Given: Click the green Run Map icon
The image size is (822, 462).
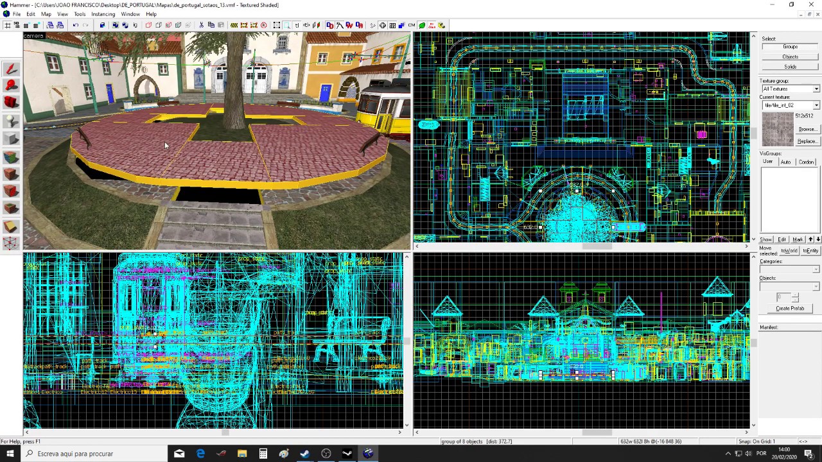Looking at the screenshot, I should [422, 26].
